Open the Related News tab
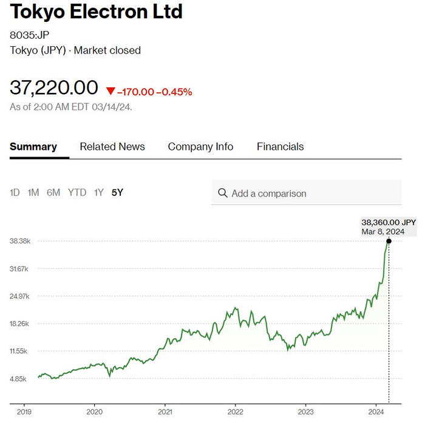This screenshot has width=425, height=423. pyautogui.click(x=112, y=146)
